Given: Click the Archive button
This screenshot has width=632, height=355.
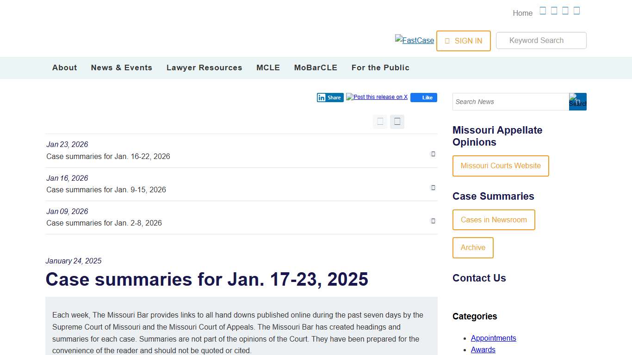Looking at the screenshot, I should pyautogui.click(x=473, y=248).
